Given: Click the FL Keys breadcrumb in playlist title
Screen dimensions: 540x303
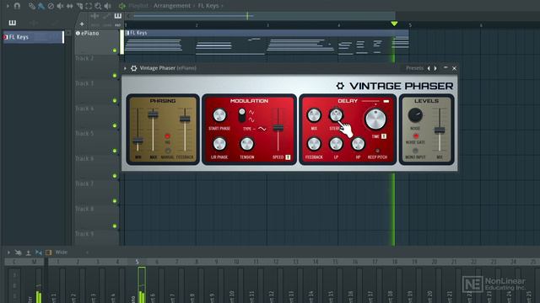Looking at the screenshot, I should pos(208,6).
